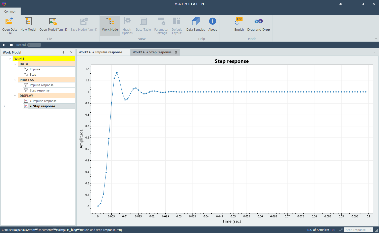Open Graph Options
379x233 pixels.
click(127, 26)
